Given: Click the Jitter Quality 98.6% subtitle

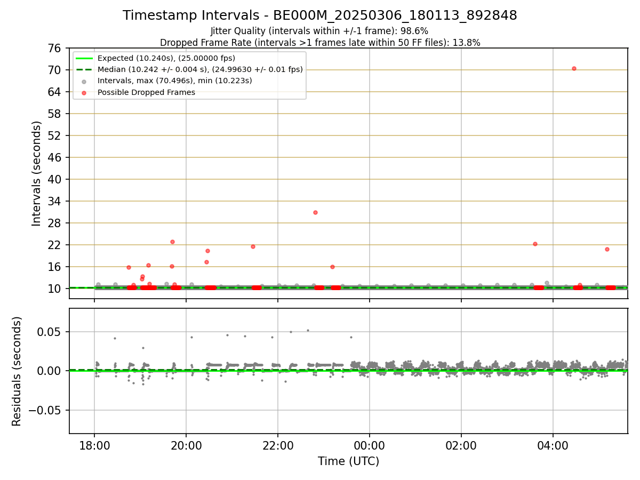Looking at the screenshot, I should (319, 31).
